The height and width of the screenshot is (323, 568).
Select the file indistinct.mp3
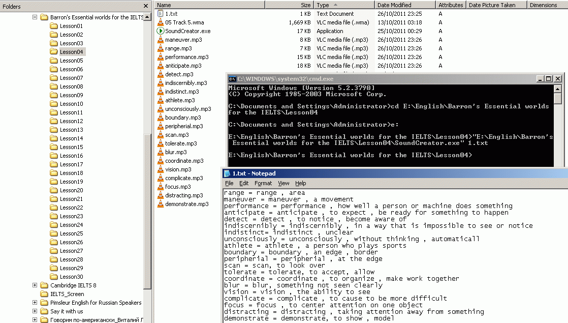point(182,92)
